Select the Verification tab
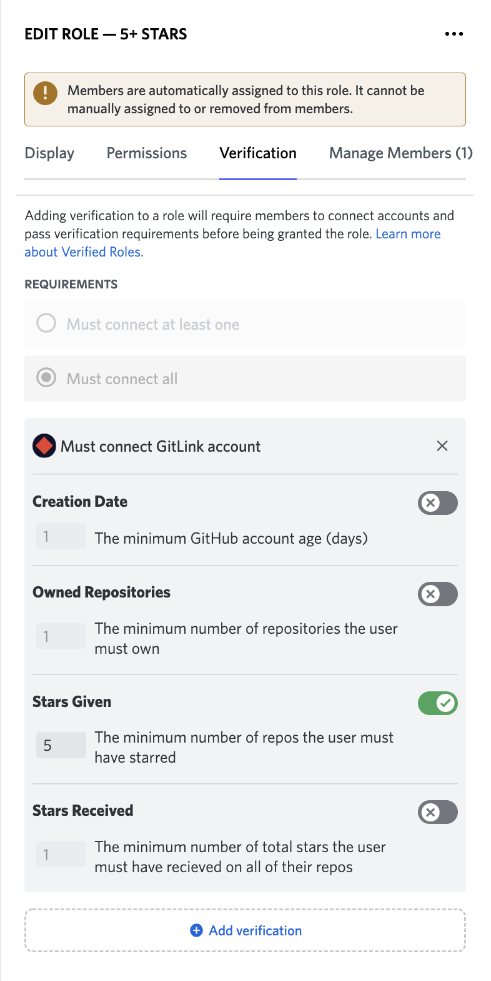 click(258, 153)
